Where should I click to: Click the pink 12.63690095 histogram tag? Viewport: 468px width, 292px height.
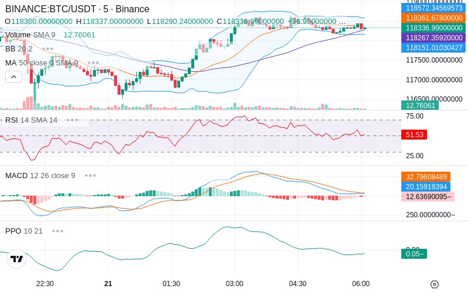coord(428,197)
